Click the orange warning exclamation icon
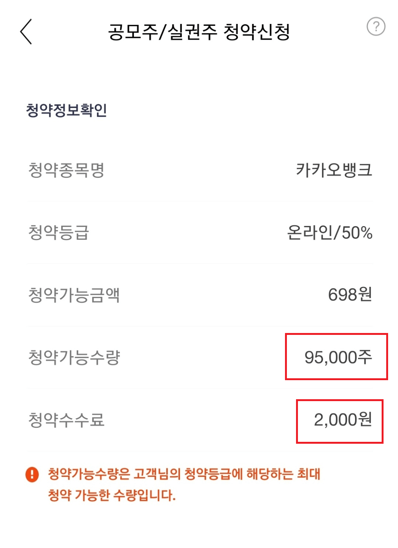Screen dimensions: 398x548 tap(32, 475)
